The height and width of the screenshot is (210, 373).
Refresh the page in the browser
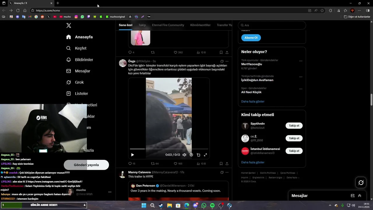pos(18,10)
